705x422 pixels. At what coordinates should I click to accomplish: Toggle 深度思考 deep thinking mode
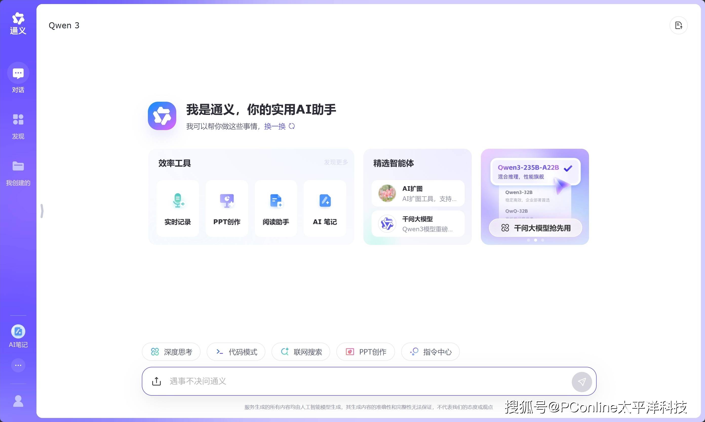pyautogui.click(x=171, y=352)
